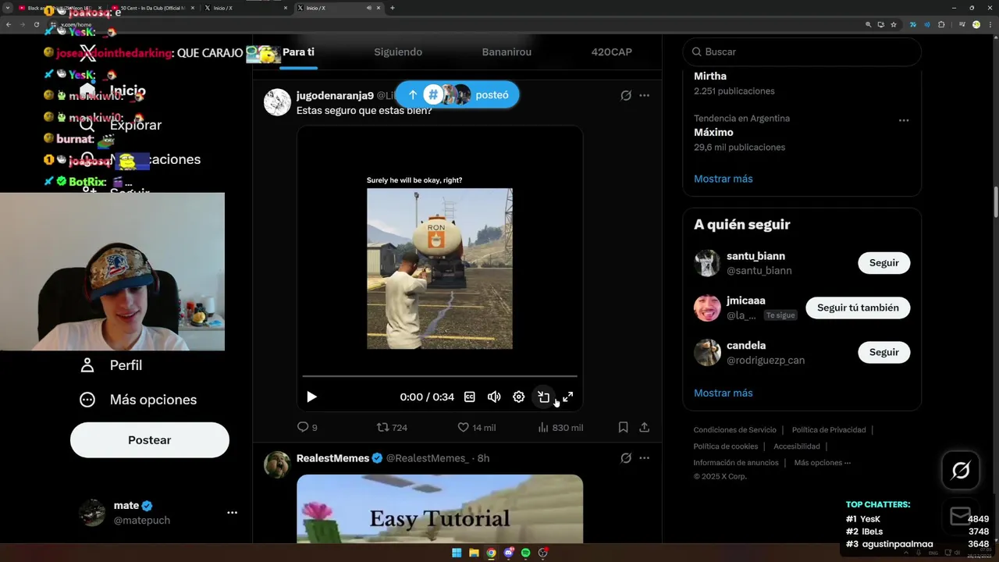The image size is (999, 562).
Task: Open the floating Grok button
Action: [x=961, y=470]
